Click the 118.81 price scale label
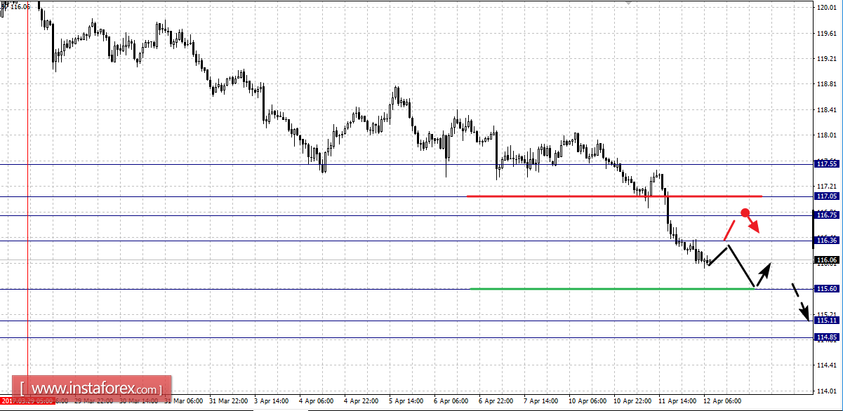This screenshot has width=843, height=411. (825, 84)
